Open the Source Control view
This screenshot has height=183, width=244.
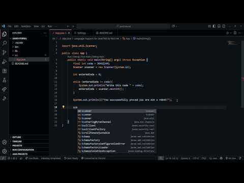pos(5,52)
